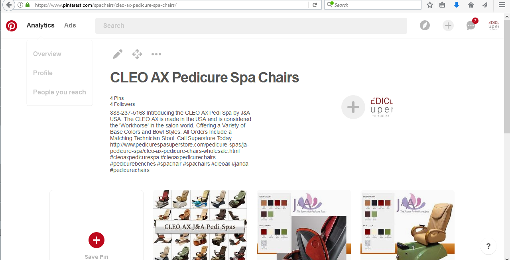Image resolution: width=510 pixels, height=260 pixels.
Task: Click the help question mark button
Action: (x=488, y=246)
